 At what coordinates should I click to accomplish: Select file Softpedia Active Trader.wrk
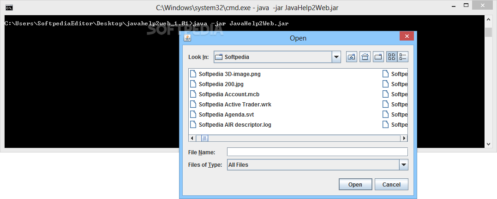pos(235,105)
